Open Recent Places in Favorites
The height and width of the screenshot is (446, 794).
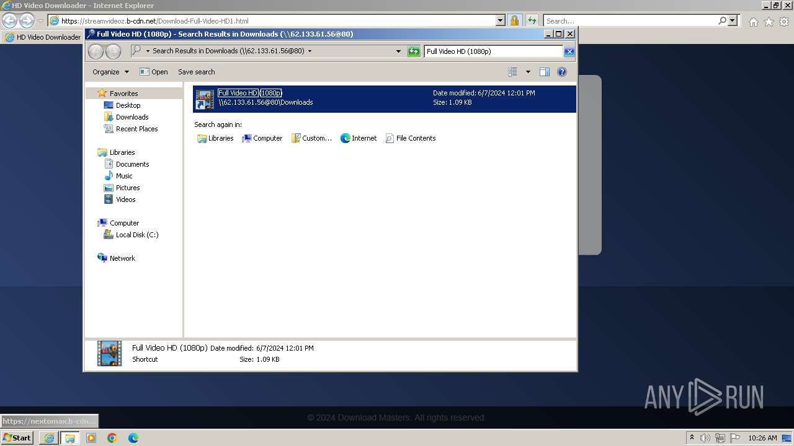(x=136, y=129)
